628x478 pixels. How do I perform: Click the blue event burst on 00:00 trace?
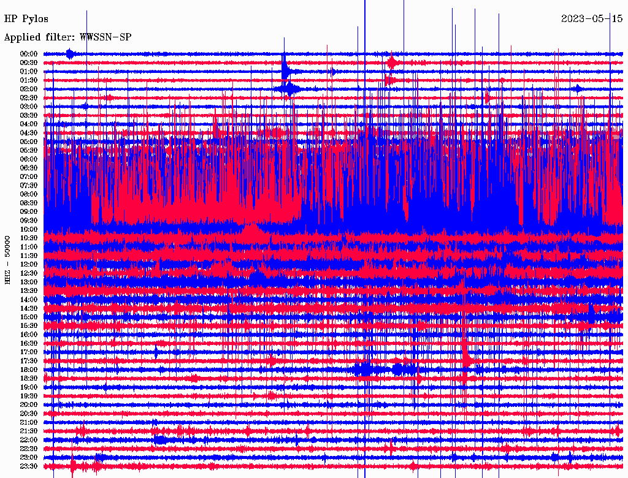(x=70, y=54)
